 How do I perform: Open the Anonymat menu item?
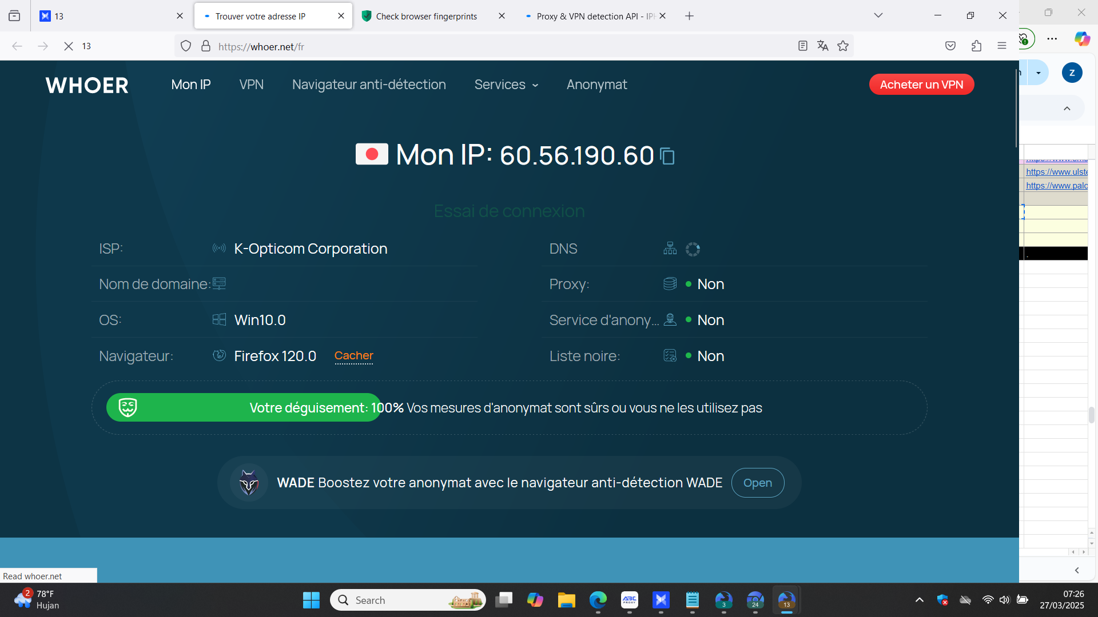(596, 85)
